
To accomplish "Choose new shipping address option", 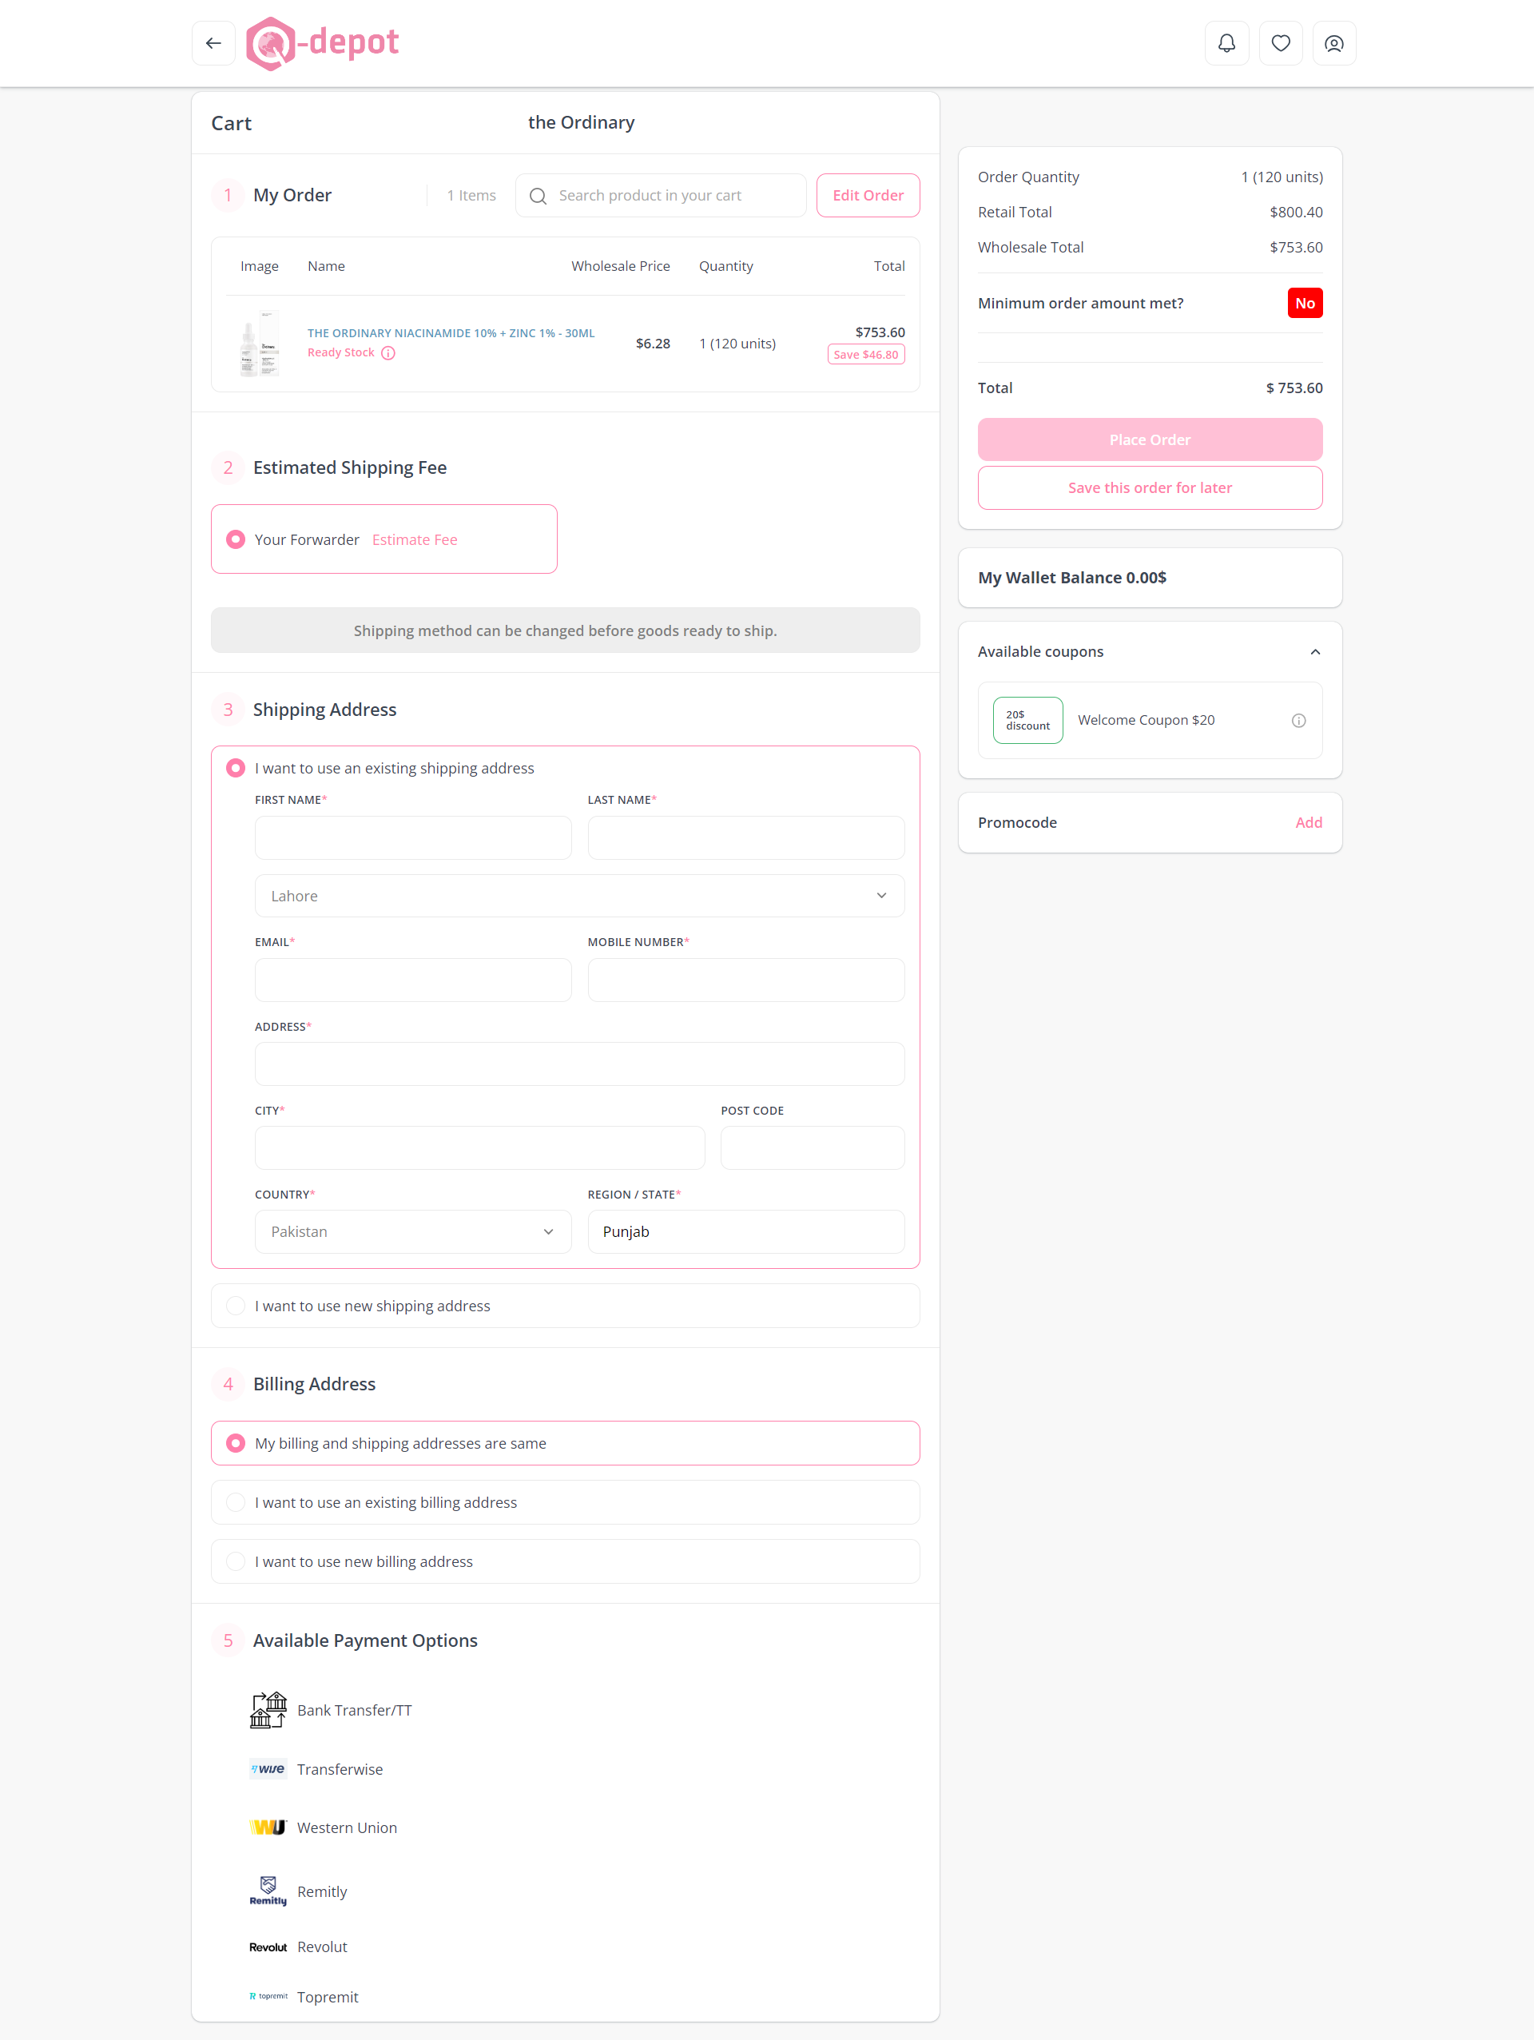I will [x=236, y=1306].
